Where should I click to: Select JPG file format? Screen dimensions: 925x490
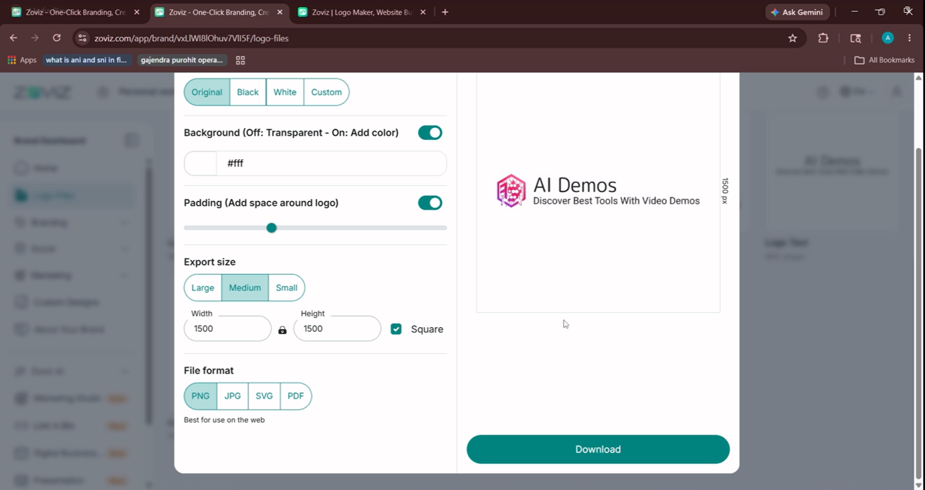(x=232, y=396)
